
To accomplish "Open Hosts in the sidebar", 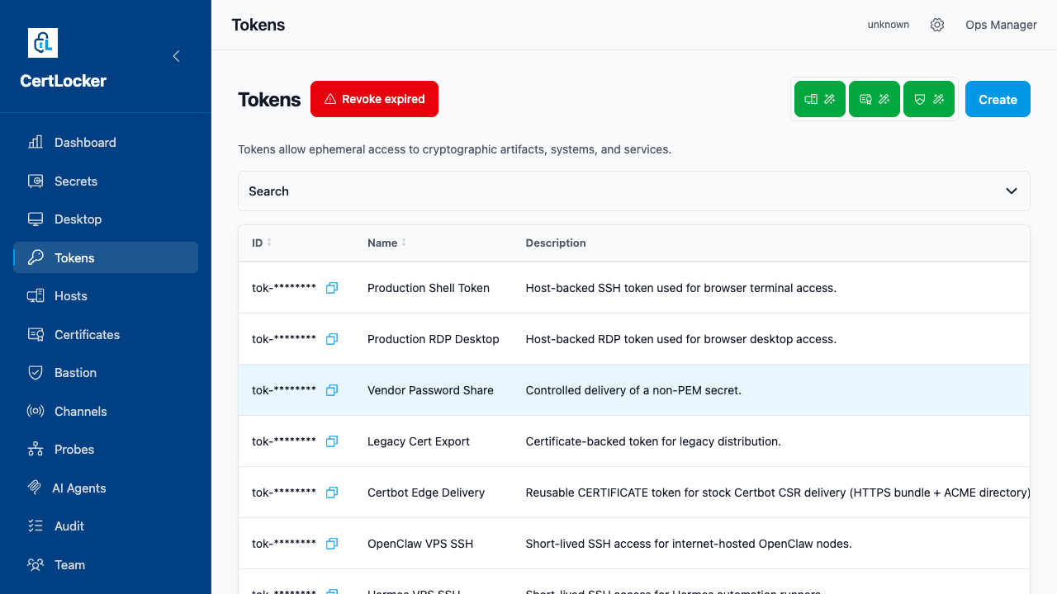I will coord(106,296).
